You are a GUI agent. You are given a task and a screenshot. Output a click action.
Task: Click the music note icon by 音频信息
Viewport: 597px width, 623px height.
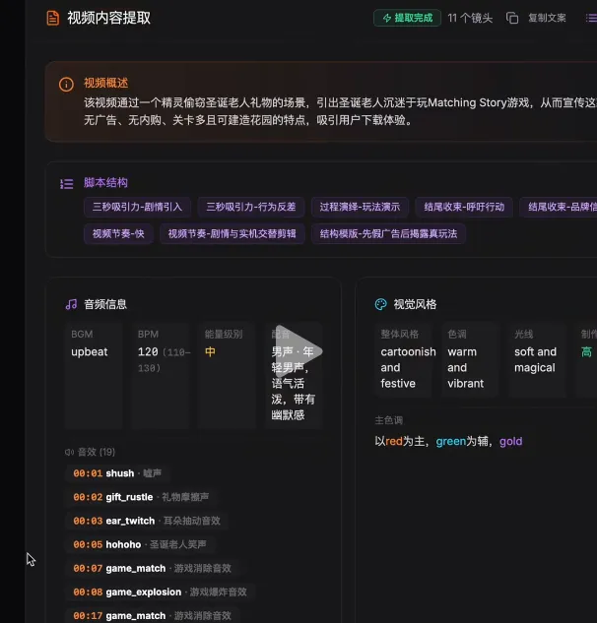(x=71, y=304)
